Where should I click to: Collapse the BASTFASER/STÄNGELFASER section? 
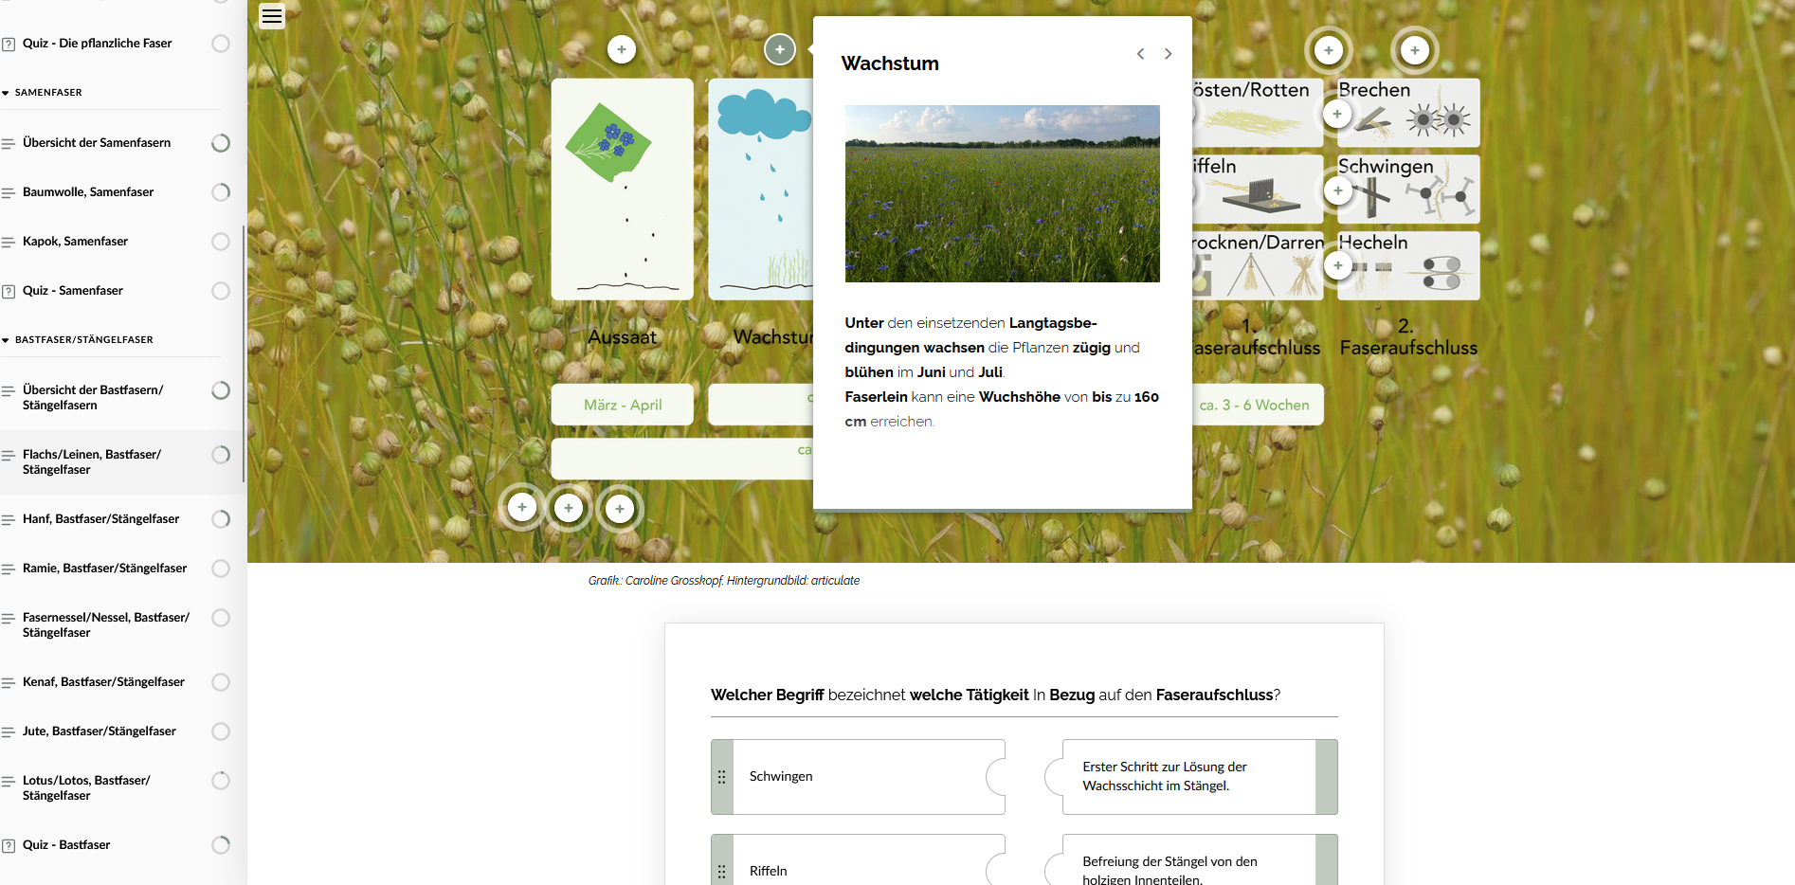[x=7, y=340]
